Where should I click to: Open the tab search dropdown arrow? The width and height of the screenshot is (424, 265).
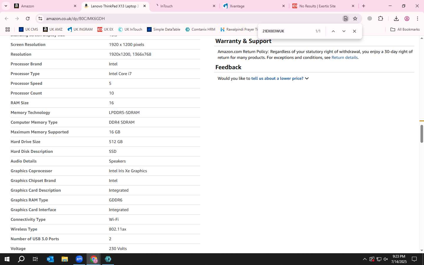[x=6, y=6]
